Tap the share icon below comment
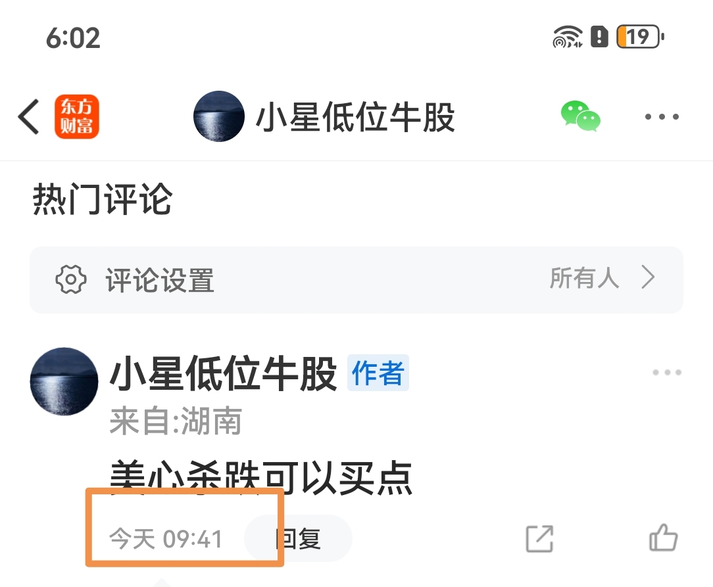This screenshot has width=713, height=587. pyautogui.click(x=539, y=539)
